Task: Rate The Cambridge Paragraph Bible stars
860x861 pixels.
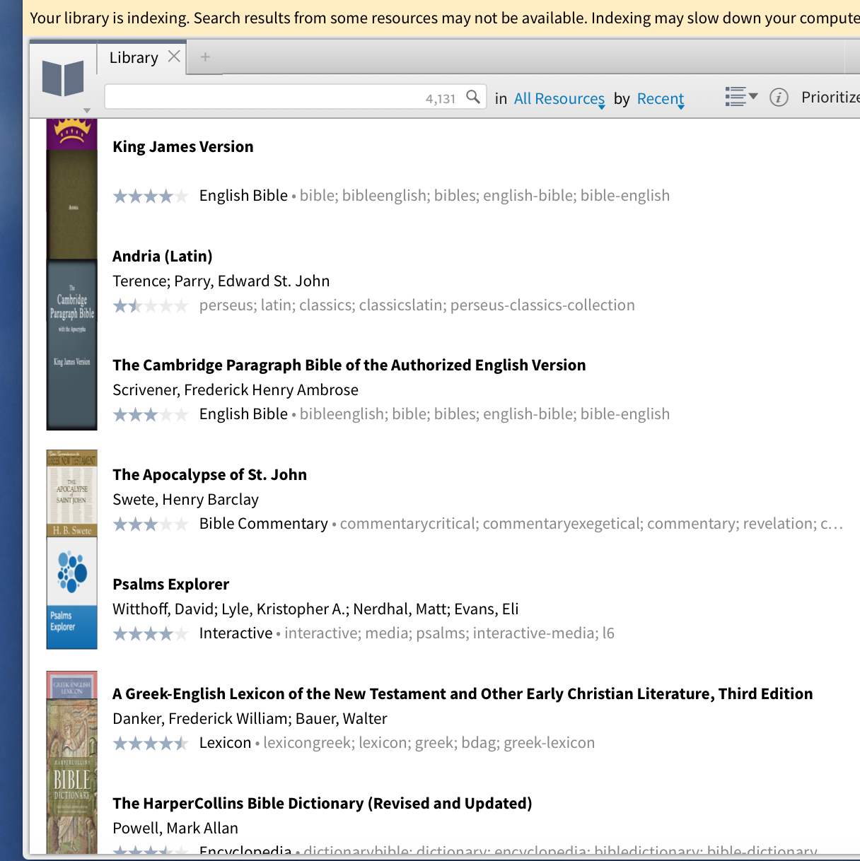Action: coord(151,414)
